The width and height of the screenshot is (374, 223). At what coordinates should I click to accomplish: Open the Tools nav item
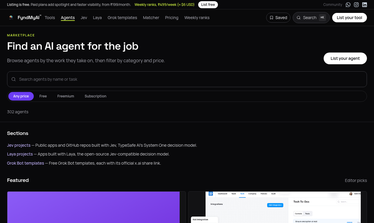[x=50, y=18]
